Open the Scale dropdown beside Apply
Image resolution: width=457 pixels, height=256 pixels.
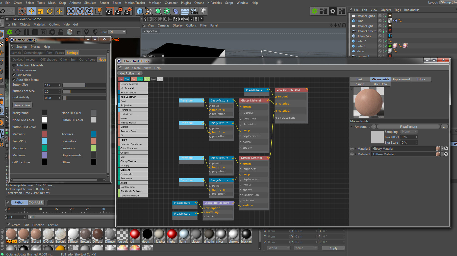pos(306,248)
